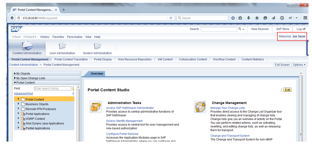
Task: Switch to the Portal Display tab
Action: 103,59
